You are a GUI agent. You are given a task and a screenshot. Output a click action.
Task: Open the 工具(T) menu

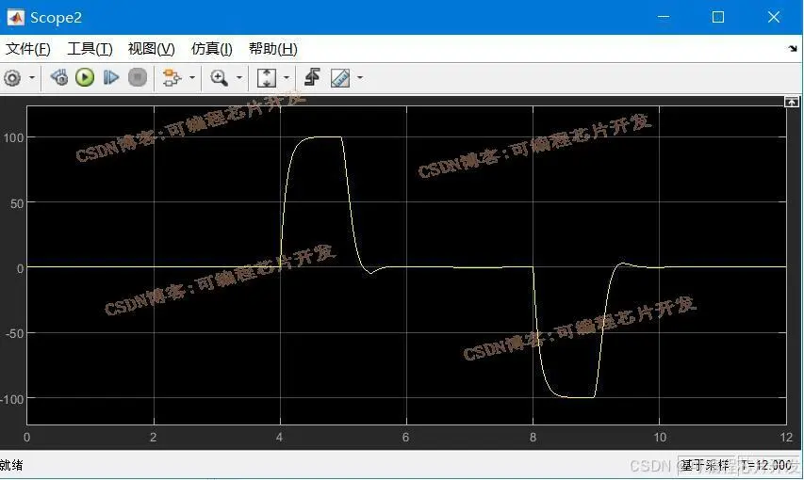pos(90,49)
